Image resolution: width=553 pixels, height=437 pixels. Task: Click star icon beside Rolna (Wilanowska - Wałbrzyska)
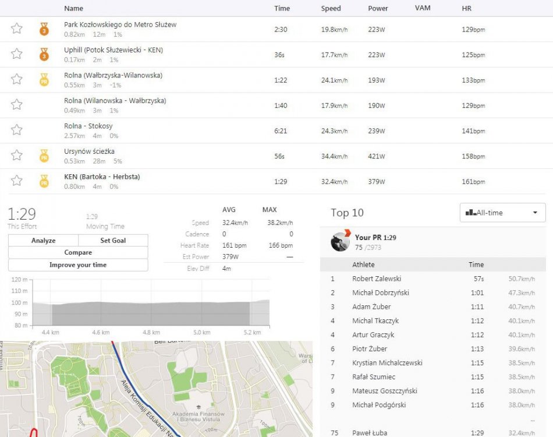click(x=17, y=105)
